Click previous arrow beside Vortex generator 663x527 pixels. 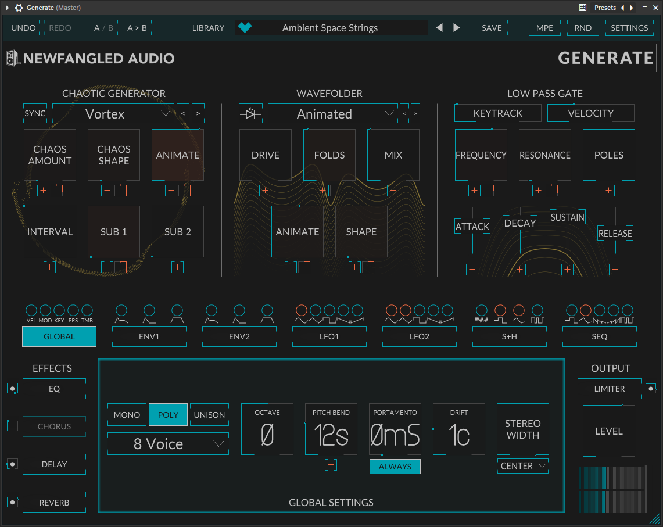tap(183, 113)
